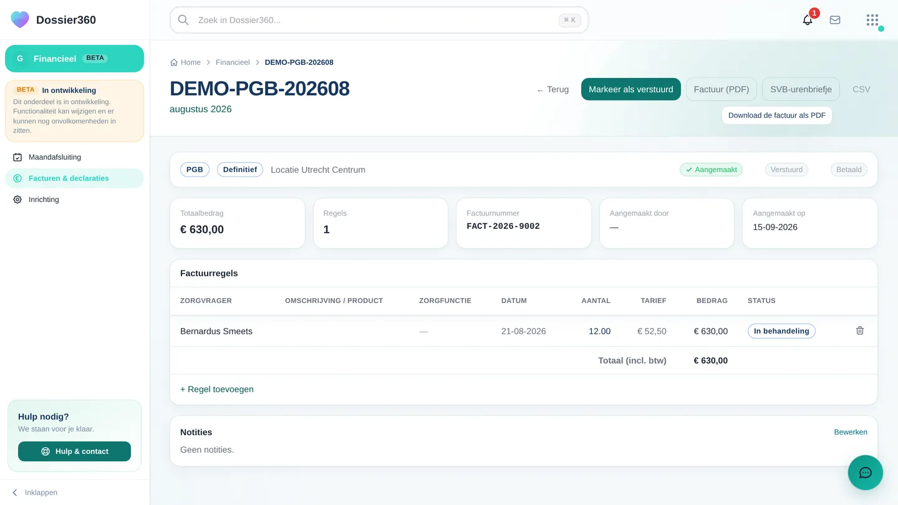The height and width of the screenshot is (505, 898).
Task: Open Inrichting settings page
Action: coord(74,200)
